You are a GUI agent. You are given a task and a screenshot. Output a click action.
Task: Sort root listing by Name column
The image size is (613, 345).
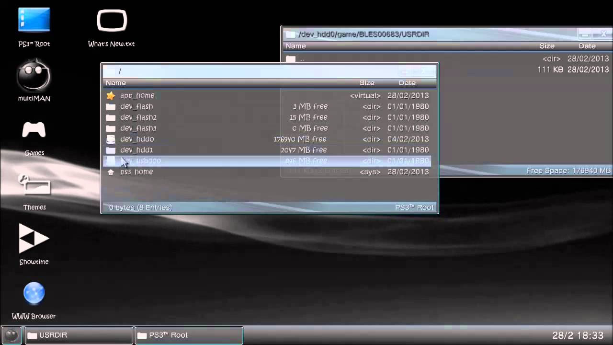pyautogui.click(x=116, y=83)
